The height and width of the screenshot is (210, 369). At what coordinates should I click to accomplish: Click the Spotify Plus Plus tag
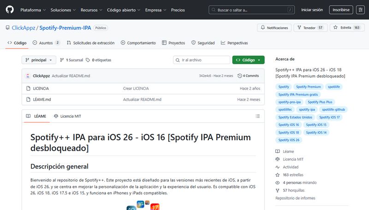(320, 102)
